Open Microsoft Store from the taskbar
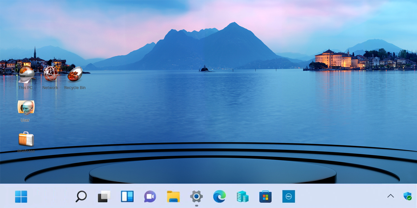The image size is (417, 208). [x=266, y=197]
